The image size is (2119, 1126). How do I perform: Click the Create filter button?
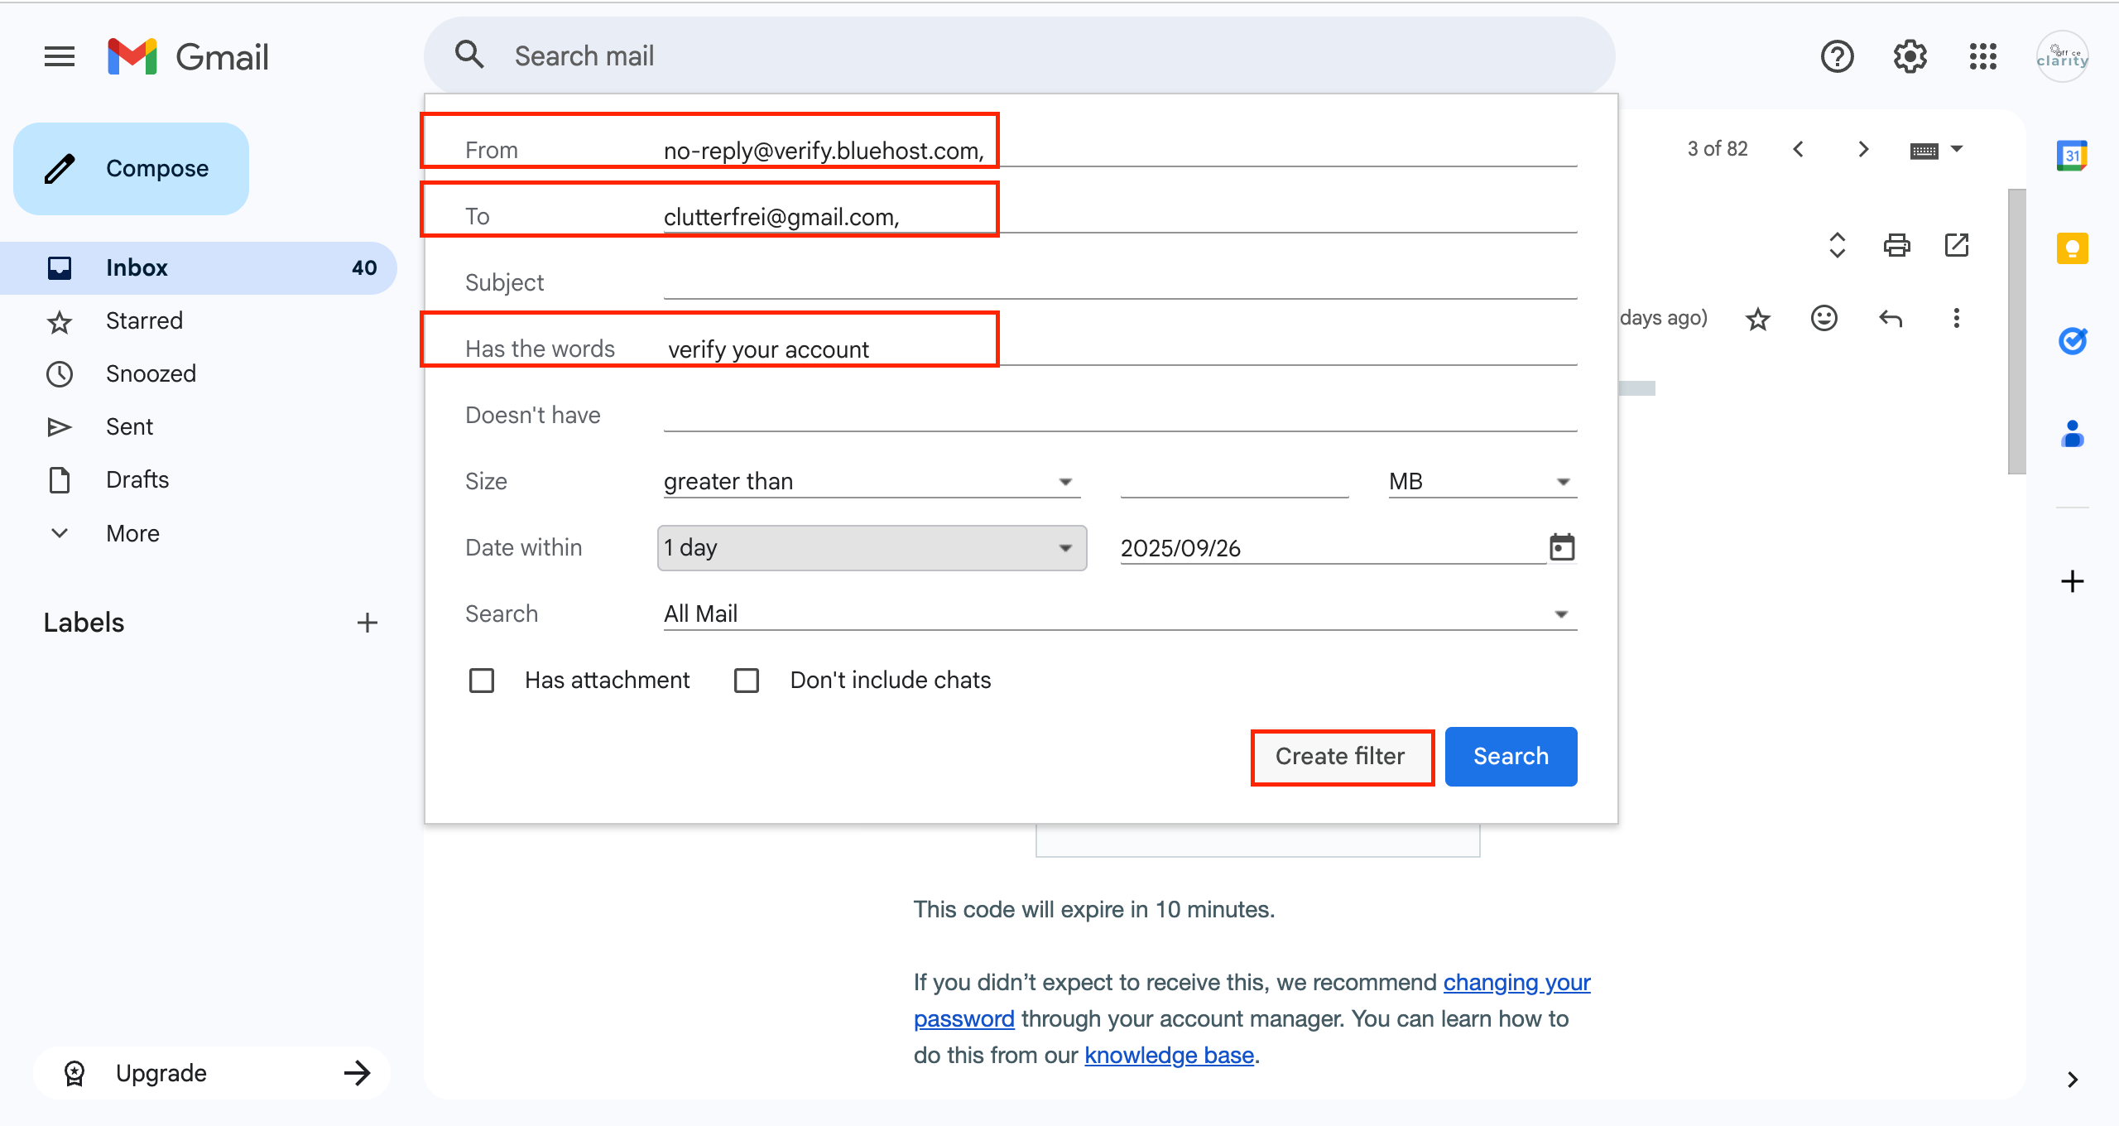tap(1341, 757)
